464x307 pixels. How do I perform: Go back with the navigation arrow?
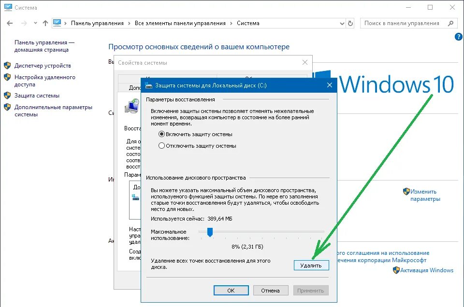coord(10,23)
